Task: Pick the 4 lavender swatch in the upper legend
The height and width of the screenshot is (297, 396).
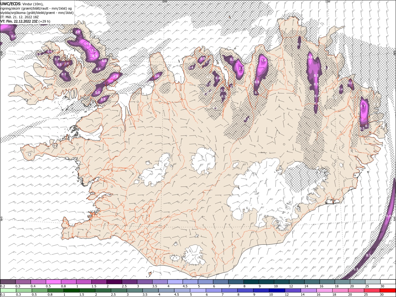Action: [x=175, y=282]
